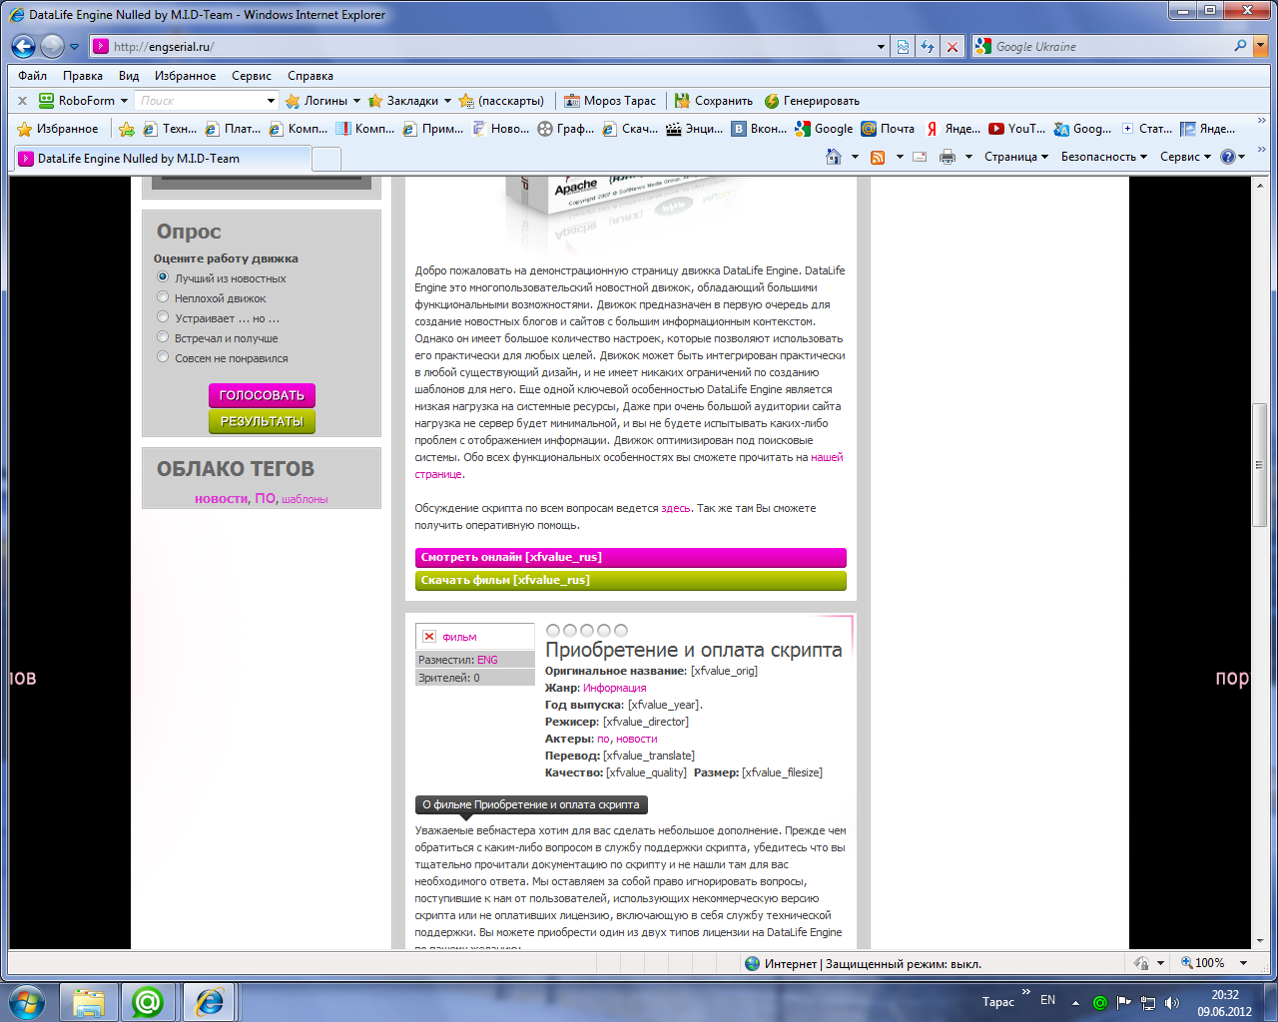
Task: Select radio Лучший из новостных
Action: click(x=163, y=277)
